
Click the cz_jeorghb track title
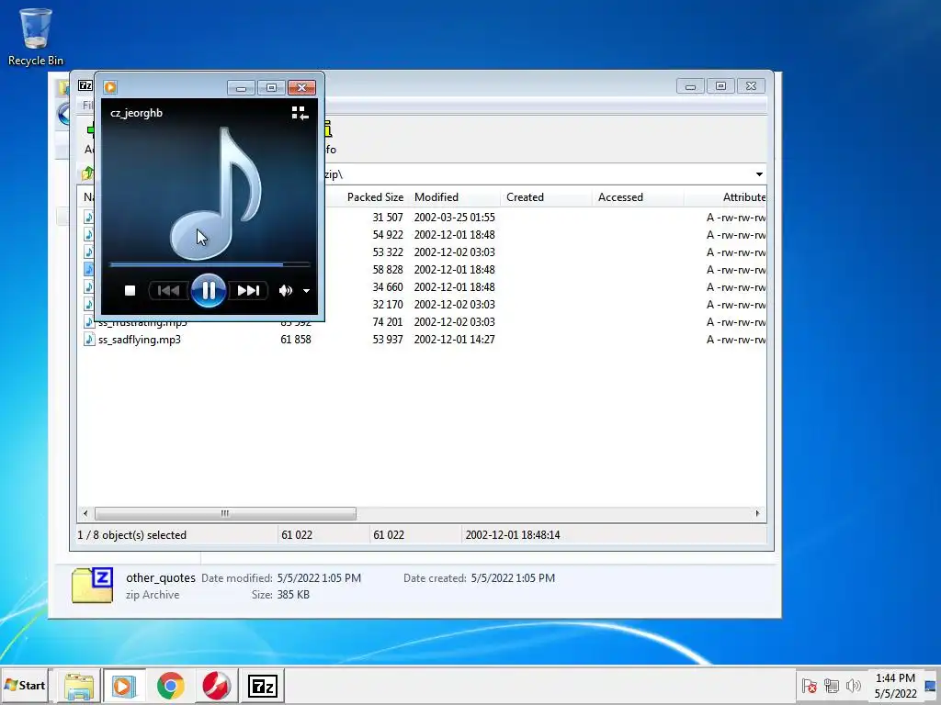coord(136,113)
